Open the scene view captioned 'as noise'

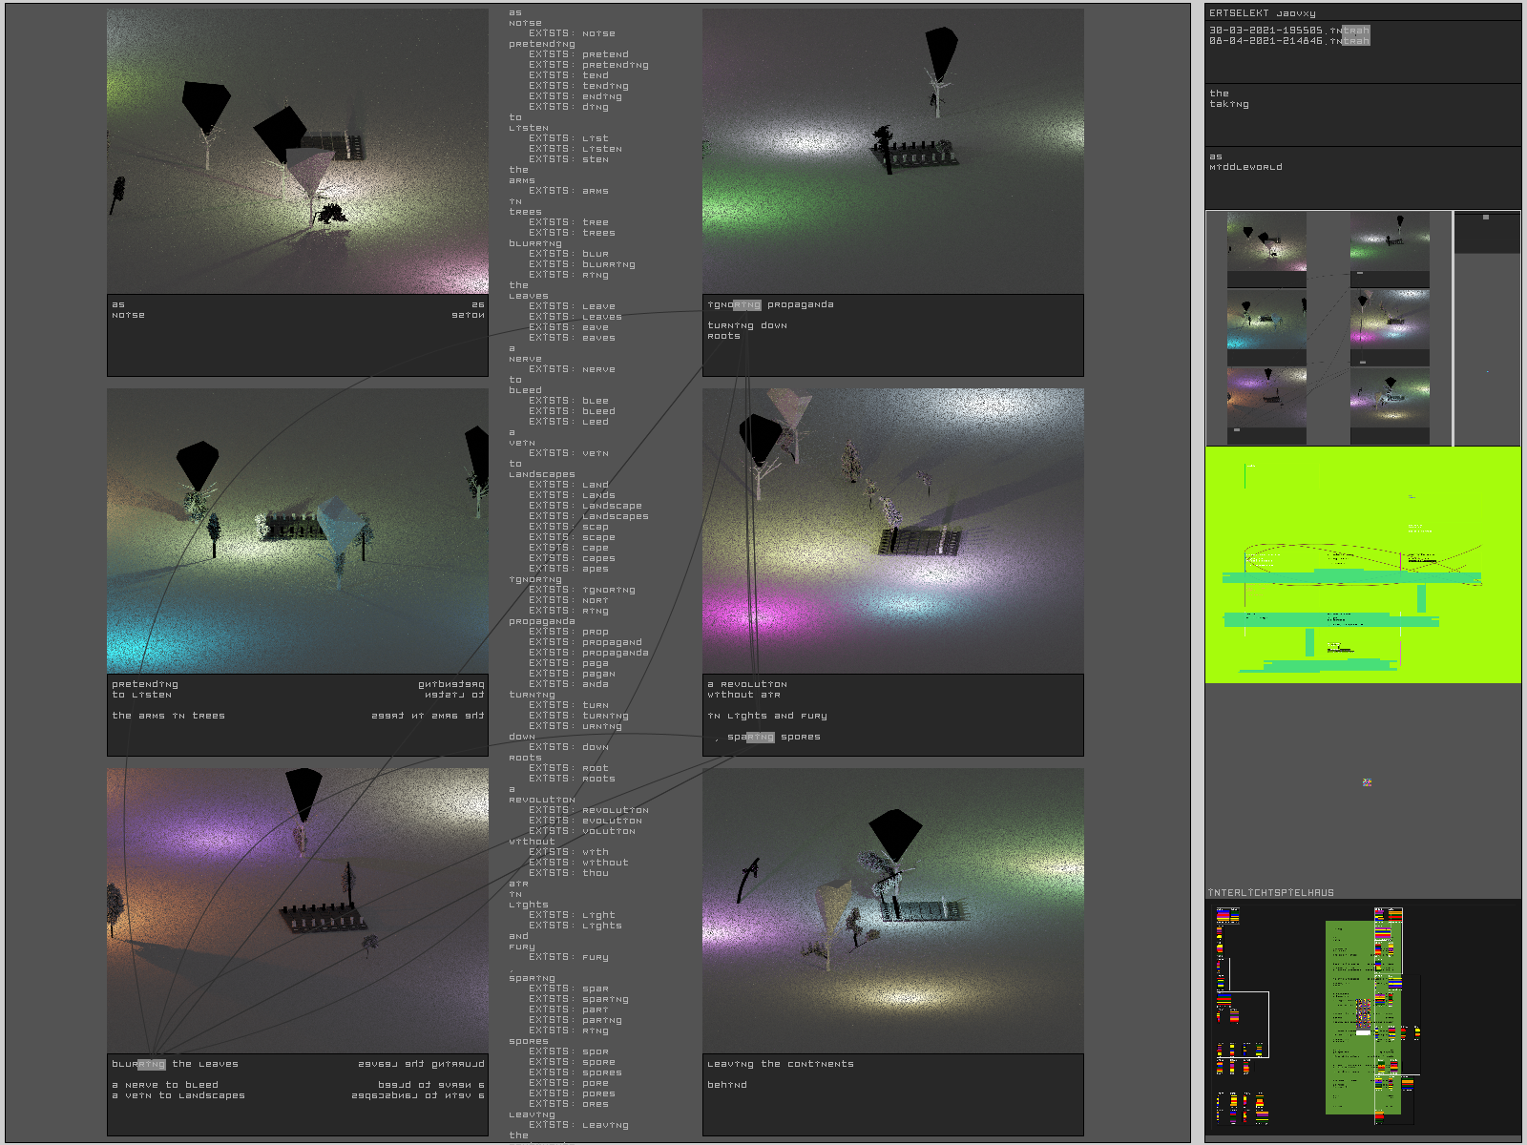[298, 152]
